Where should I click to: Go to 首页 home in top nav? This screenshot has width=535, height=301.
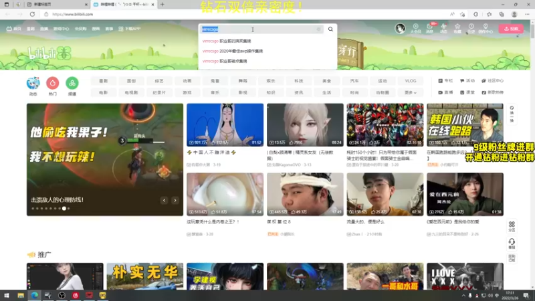(14, 29)
